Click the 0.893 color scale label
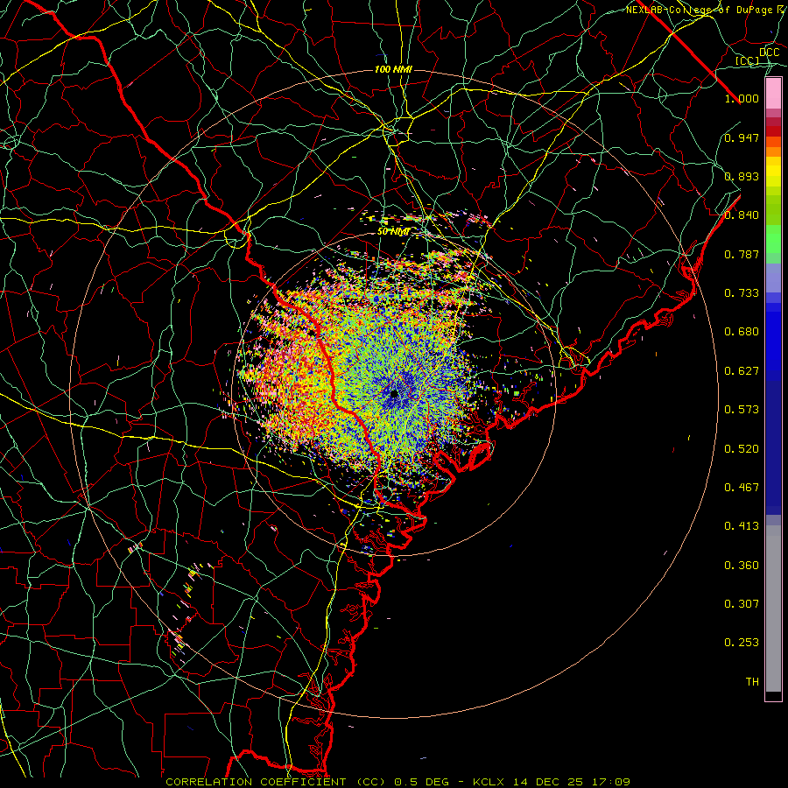This screenshot has height=788, width=788. point(742,176)
